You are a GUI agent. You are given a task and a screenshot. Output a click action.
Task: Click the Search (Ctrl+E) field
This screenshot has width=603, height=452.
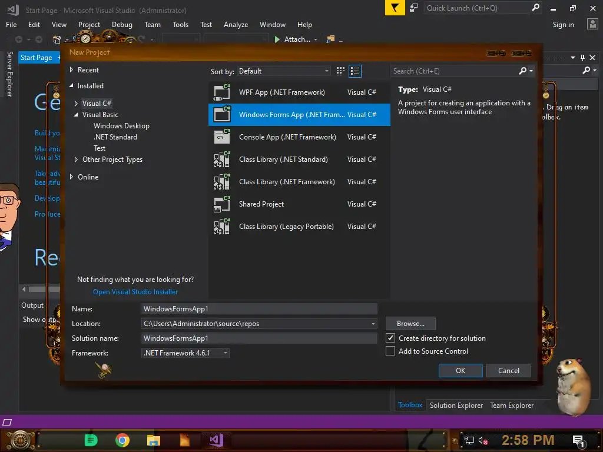[x=455, y=71]
